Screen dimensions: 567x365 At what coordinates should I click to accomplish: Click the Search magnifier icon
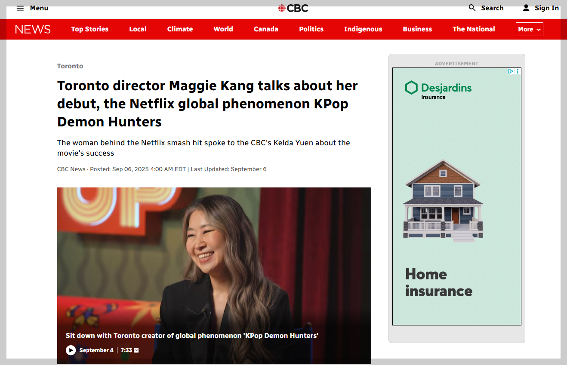tap(472, 8)
